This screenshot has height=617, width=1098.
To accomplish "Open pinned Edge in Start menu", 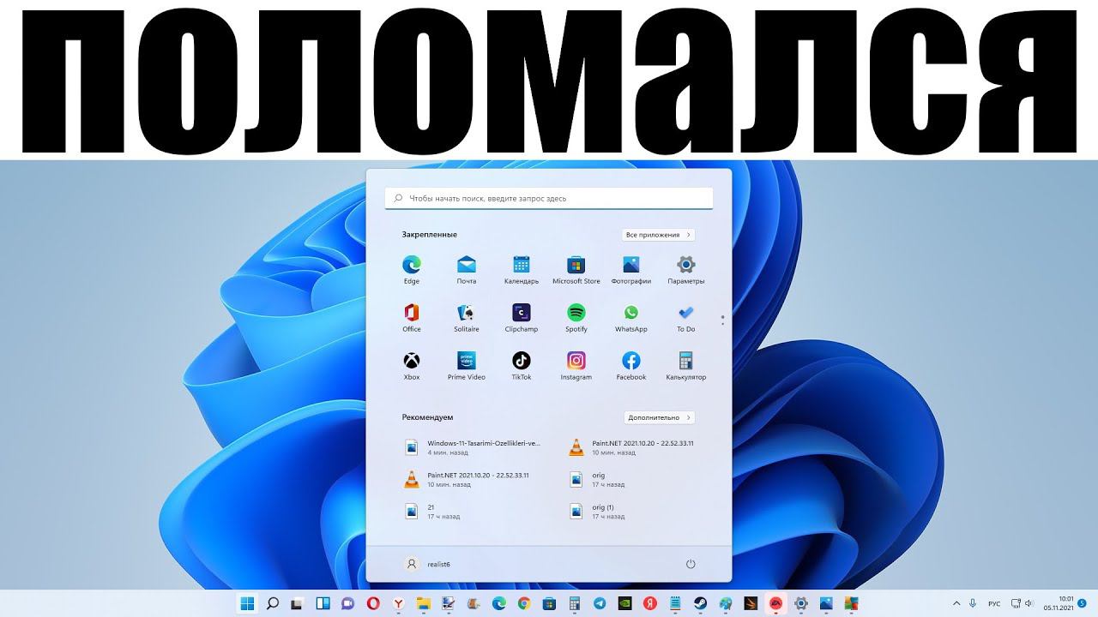I will click(x=412, y=269).
